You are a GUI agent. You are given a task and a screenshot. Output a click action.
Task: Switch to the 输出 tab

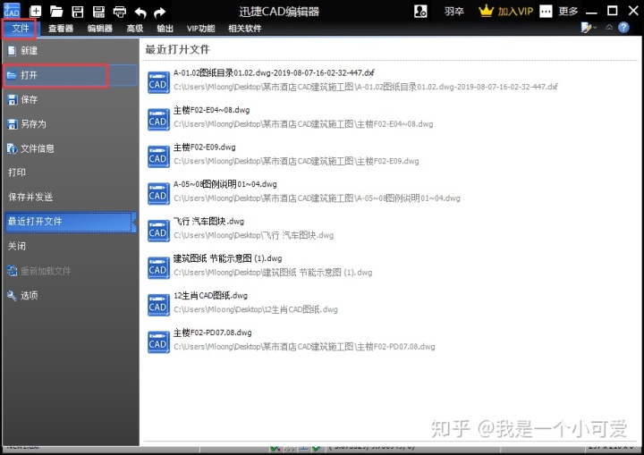(x=165, y=29)
